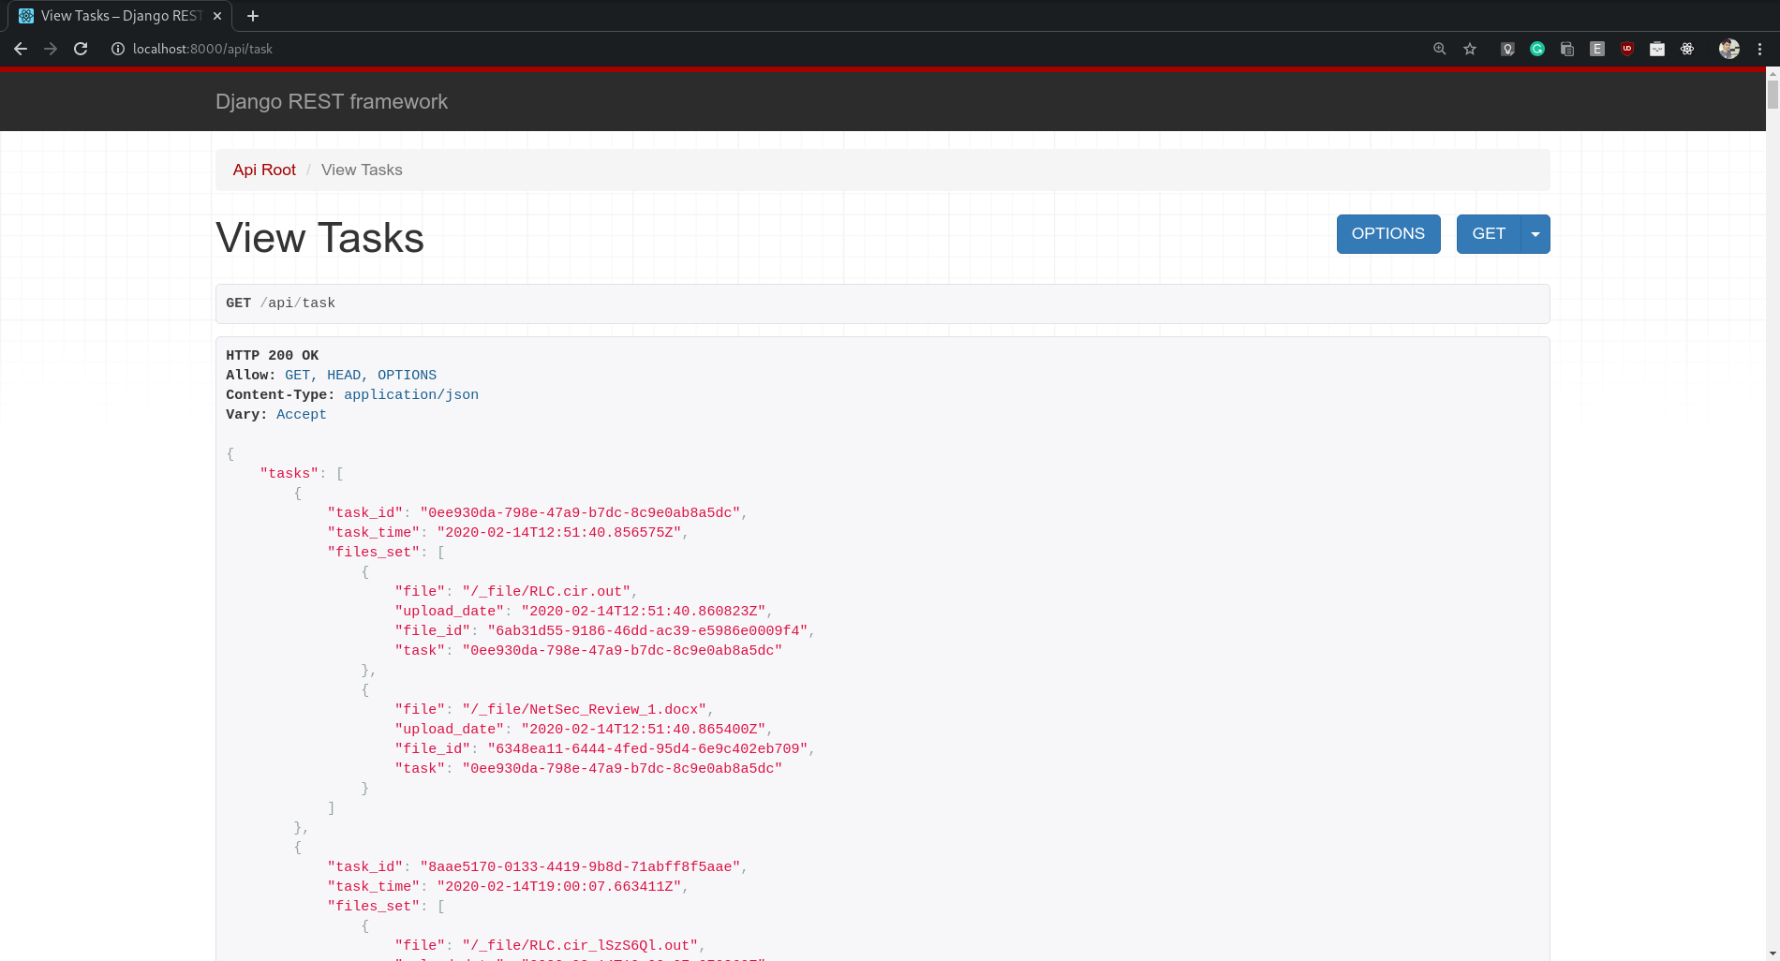Click the Vary Accept header value
Image resolution: width=1780 pixels, height=961 pixels.
coord(302,415)
